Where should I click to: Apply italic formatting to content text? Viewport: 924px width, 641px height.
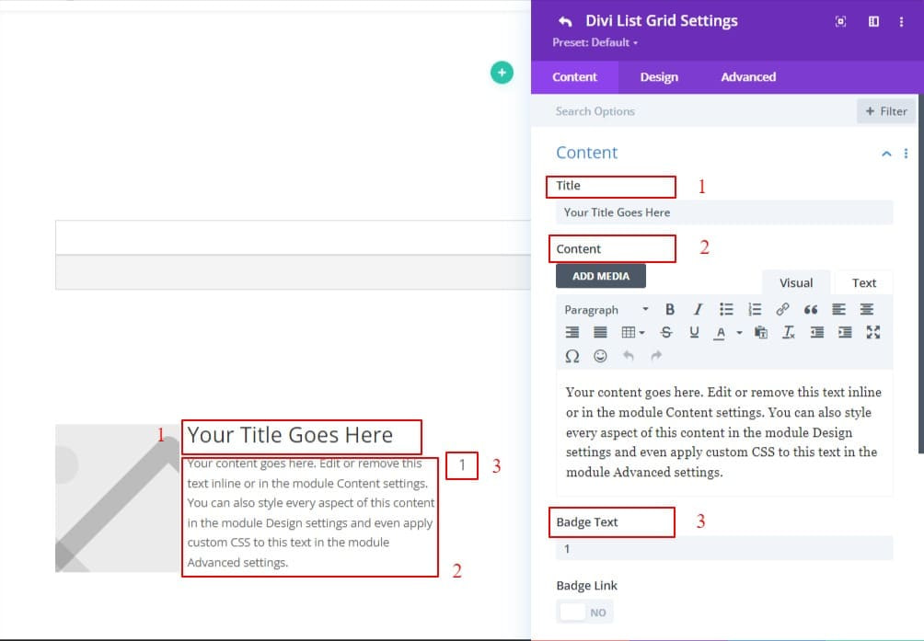click(698, 310)
